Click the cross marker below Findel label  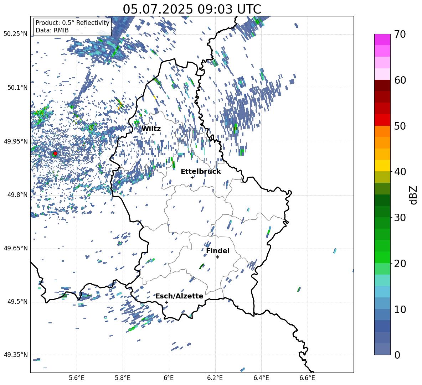point(217,257)
